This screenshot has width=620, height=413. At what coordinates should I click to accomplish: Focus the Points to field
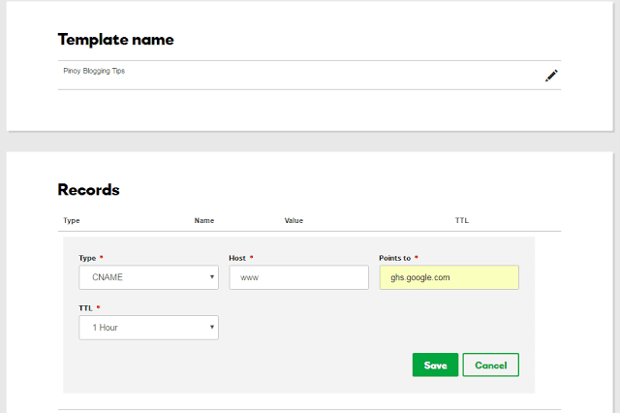[449, 277]
